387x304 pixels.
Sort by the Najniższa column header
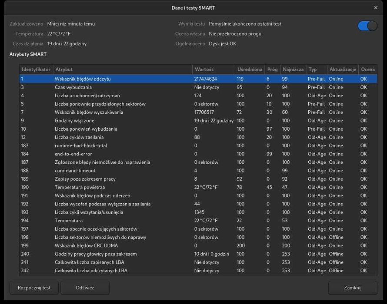click(293, 69)
